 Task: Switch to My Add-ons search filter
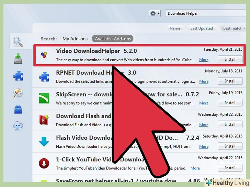pyautogui.click(x=75, y=39)
